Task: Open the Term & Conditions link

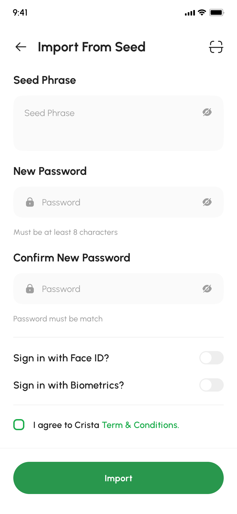Action: pos(140,425)
